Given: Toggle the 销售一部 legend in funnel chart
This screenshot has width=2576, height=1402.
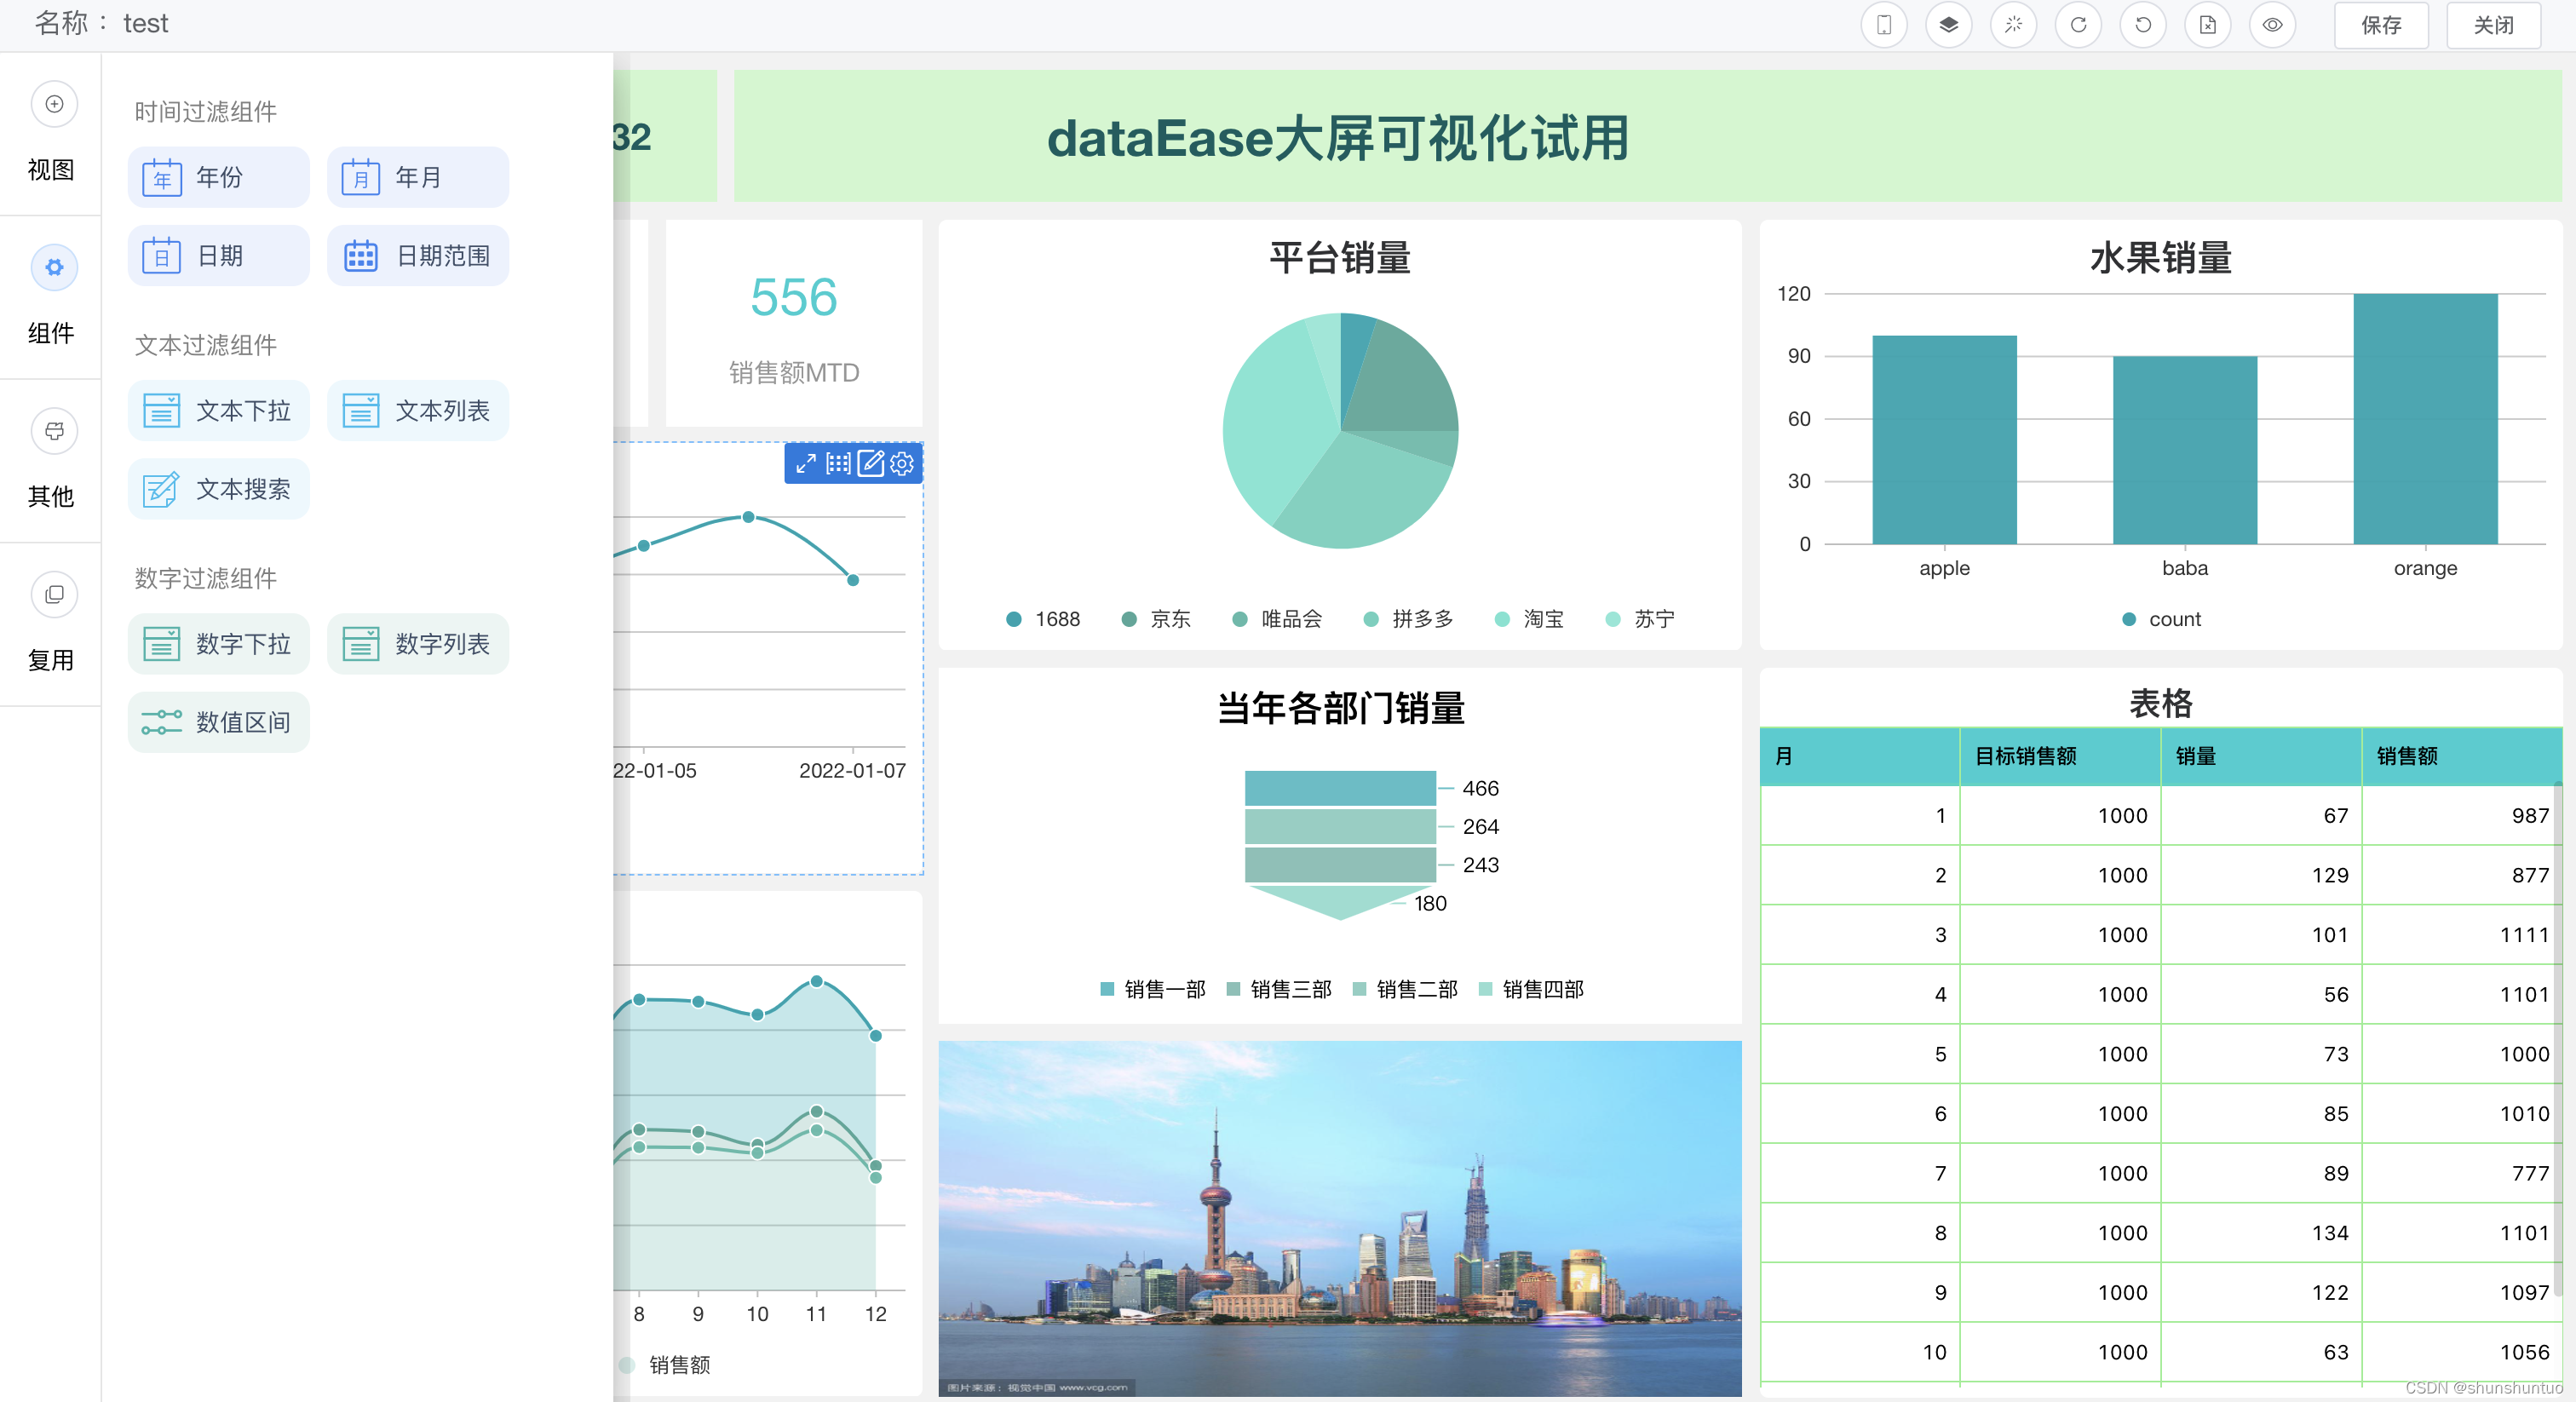Looking at the screenshot, I should tap(1152, 989).
